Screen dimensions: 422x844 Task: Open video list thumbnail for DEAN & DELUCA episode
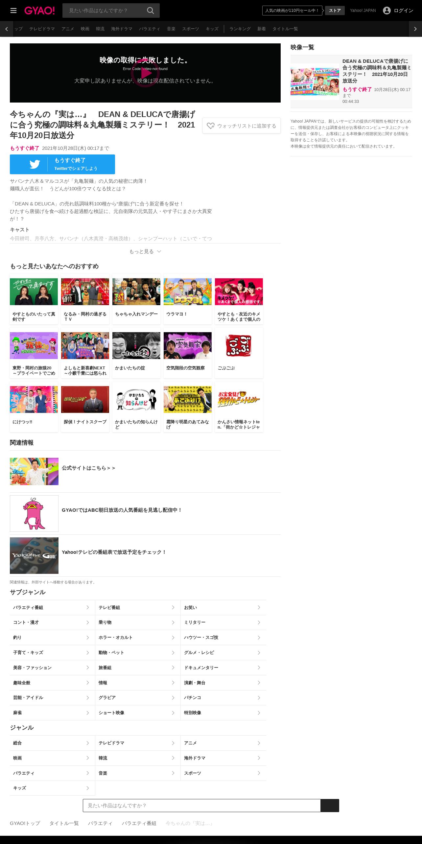tap(315, 82)
